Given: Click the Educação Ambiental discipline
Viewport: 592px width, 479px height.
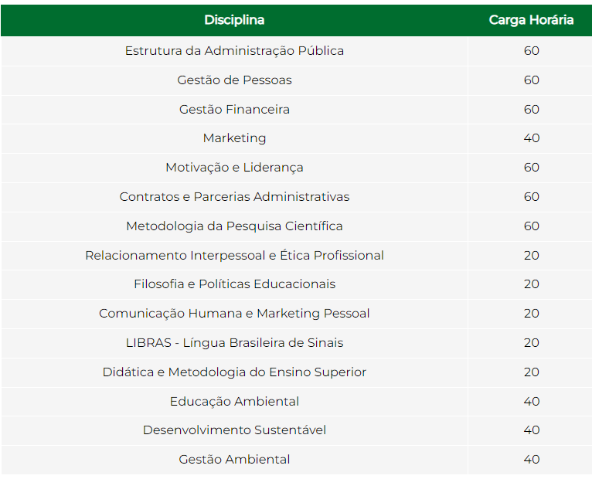Looking at the screenshot, I should [x=234, y=401].
